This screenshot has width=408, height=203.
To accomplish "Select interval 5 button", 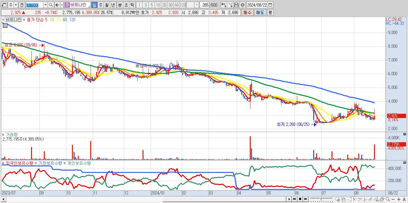I will 152,5.
